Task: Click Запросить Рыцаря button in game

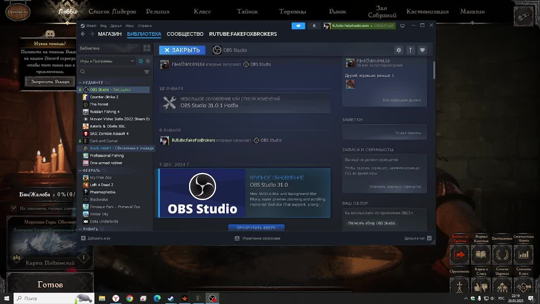Action: pos(50,81)
